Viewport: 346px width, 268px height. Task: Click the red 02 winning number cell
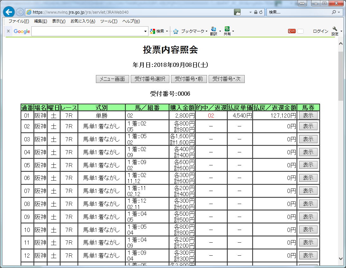(211, 115)
